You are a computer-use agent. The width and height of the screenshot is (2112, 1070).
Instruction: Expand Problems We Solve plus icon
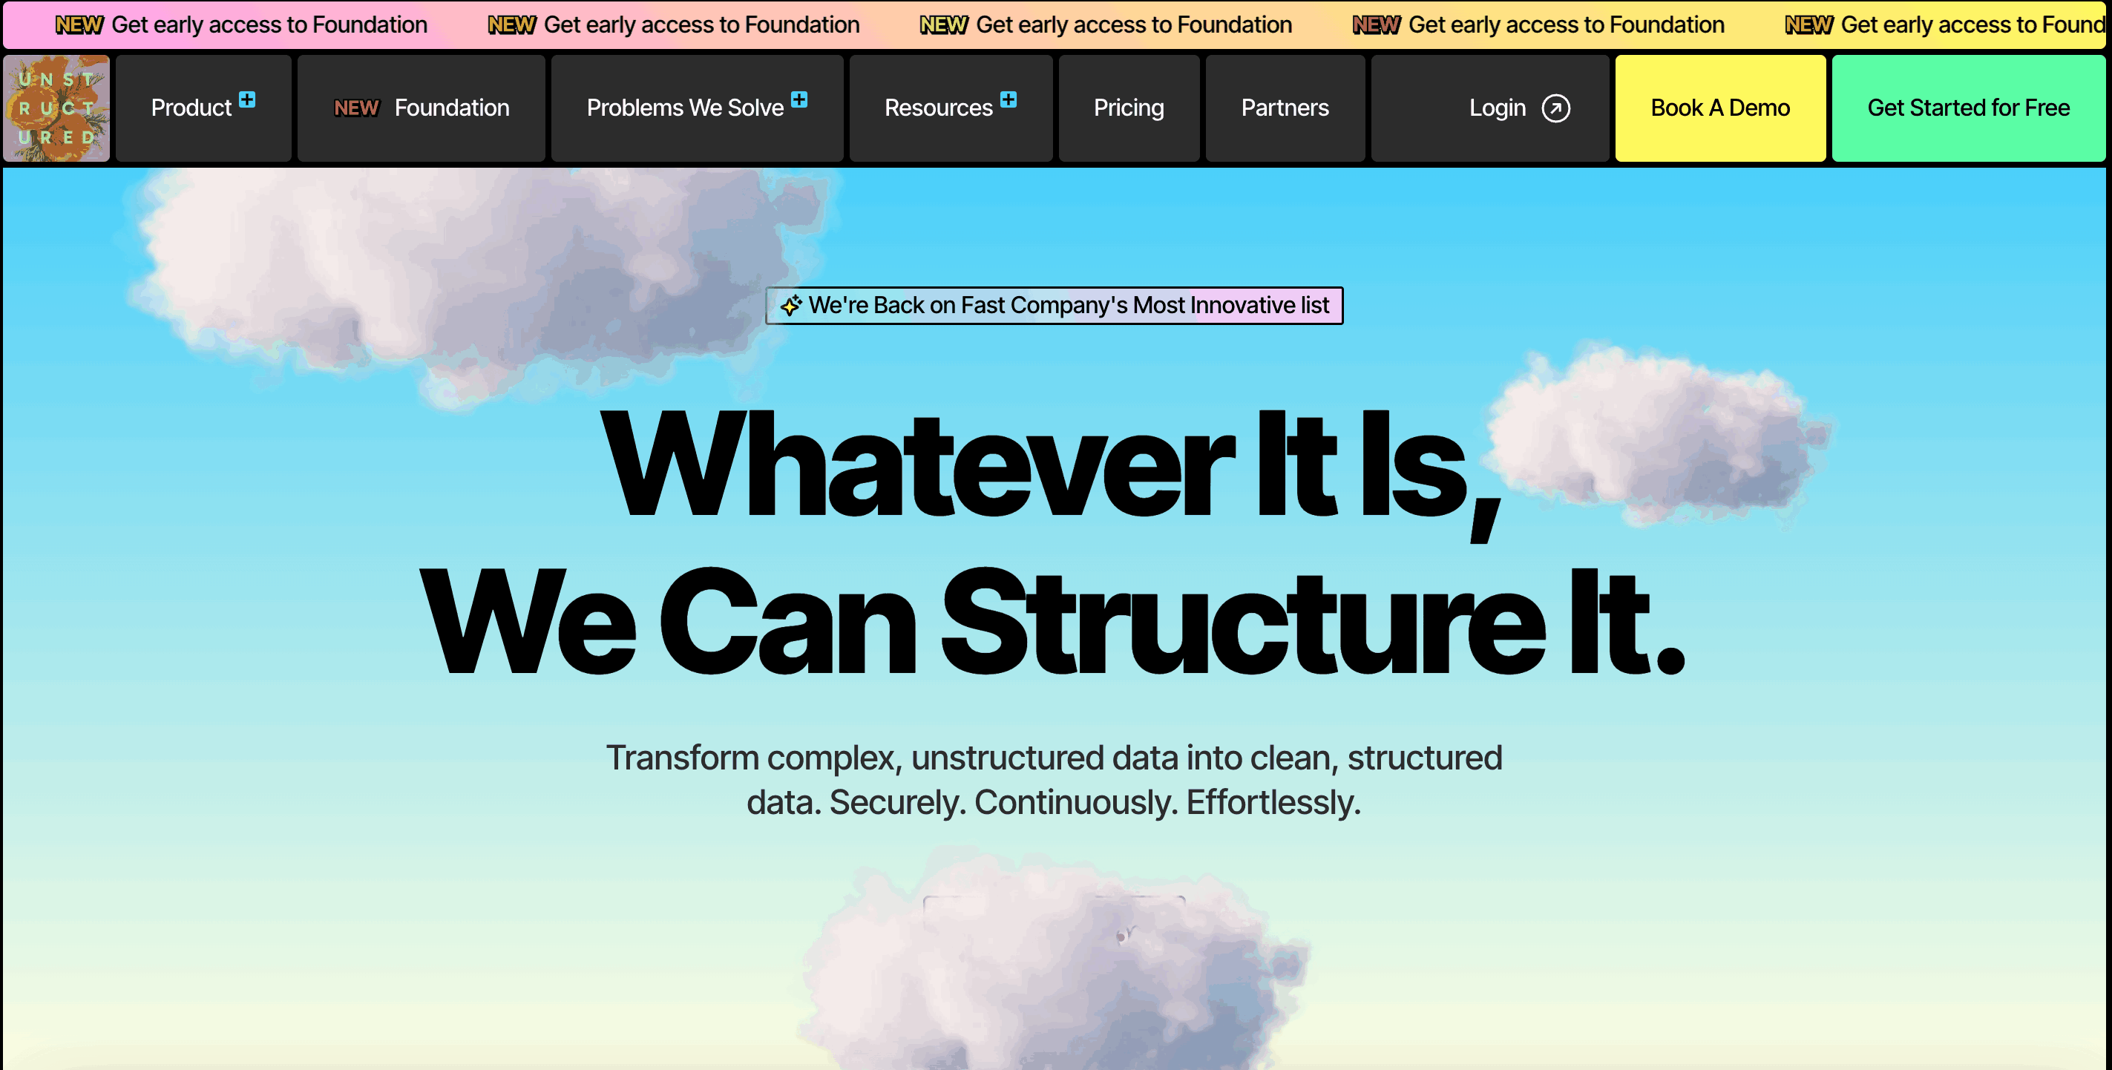[799, 99]
